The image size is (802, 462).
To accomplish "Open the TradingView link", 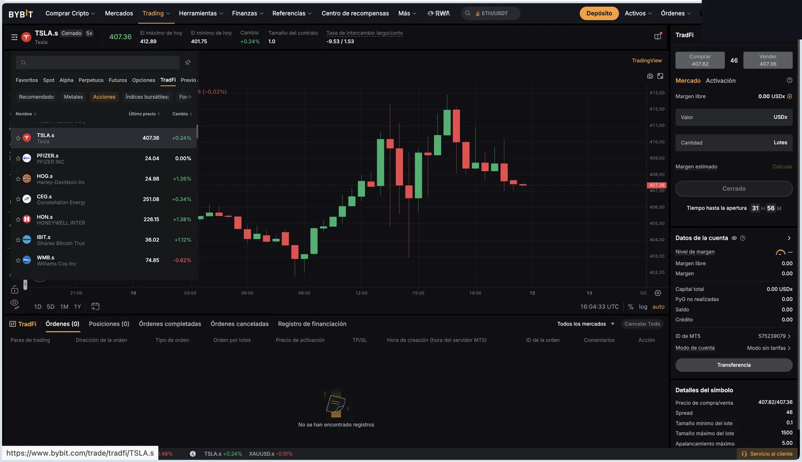I will 647,61.
